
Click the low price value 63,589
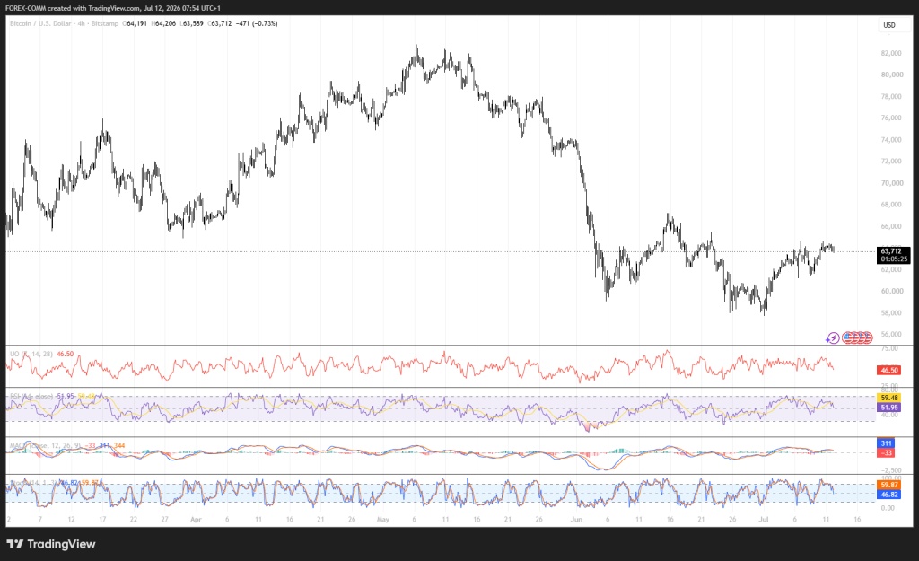pos(192,23)
